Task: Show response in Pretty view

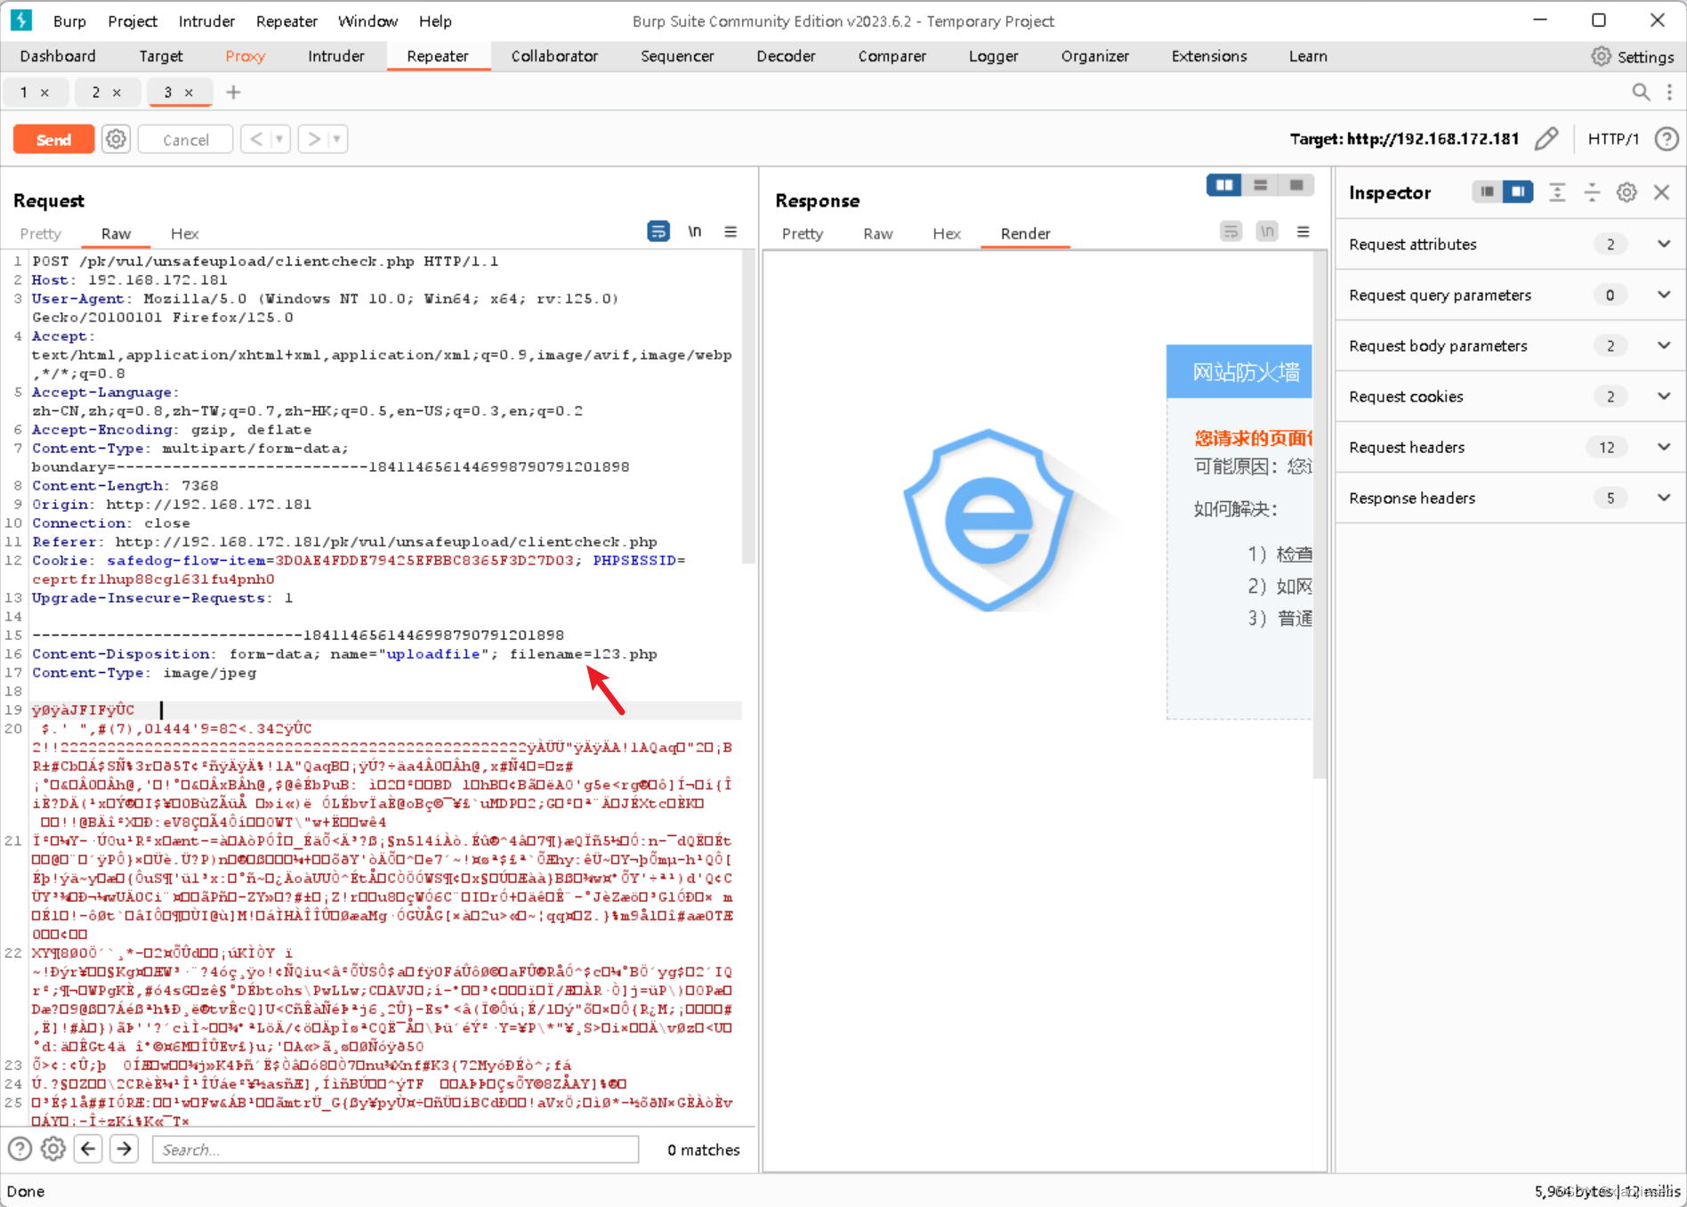Action: (x=802, y=233)
